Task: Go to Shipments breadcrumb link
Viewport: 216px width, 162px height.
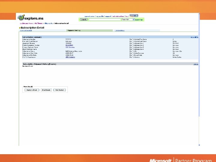Action: [49, 23]
